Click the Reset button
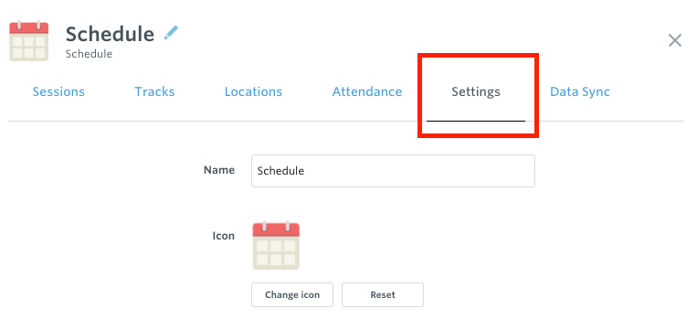697x330 pixels. pyautogui.click(x=383, y=295)
